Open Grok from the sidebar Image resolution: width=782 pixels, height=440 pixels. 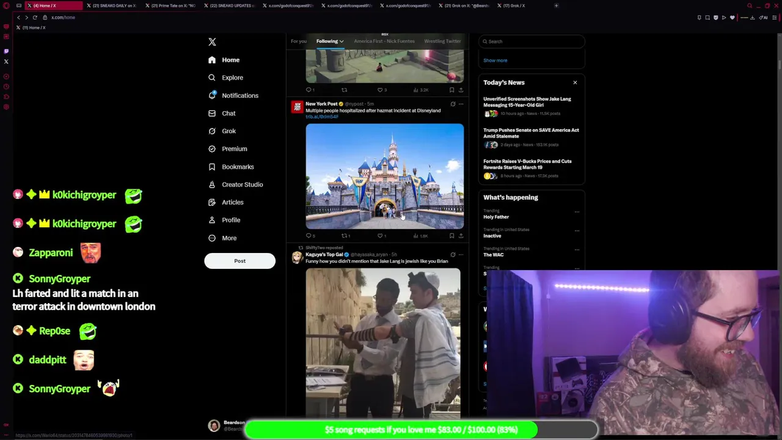(x=222, y=131)
